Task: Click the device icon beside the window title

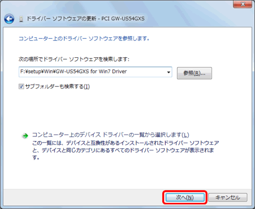Action: tap(21, 19)
